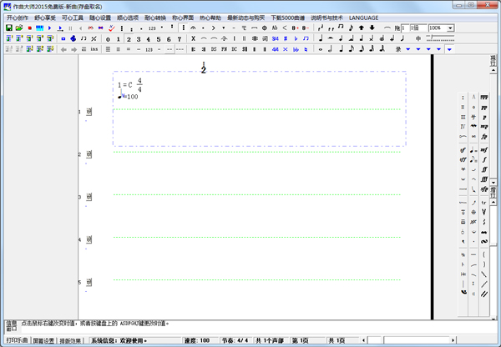Select the fff dynamics marking in palette

(484, 179)
